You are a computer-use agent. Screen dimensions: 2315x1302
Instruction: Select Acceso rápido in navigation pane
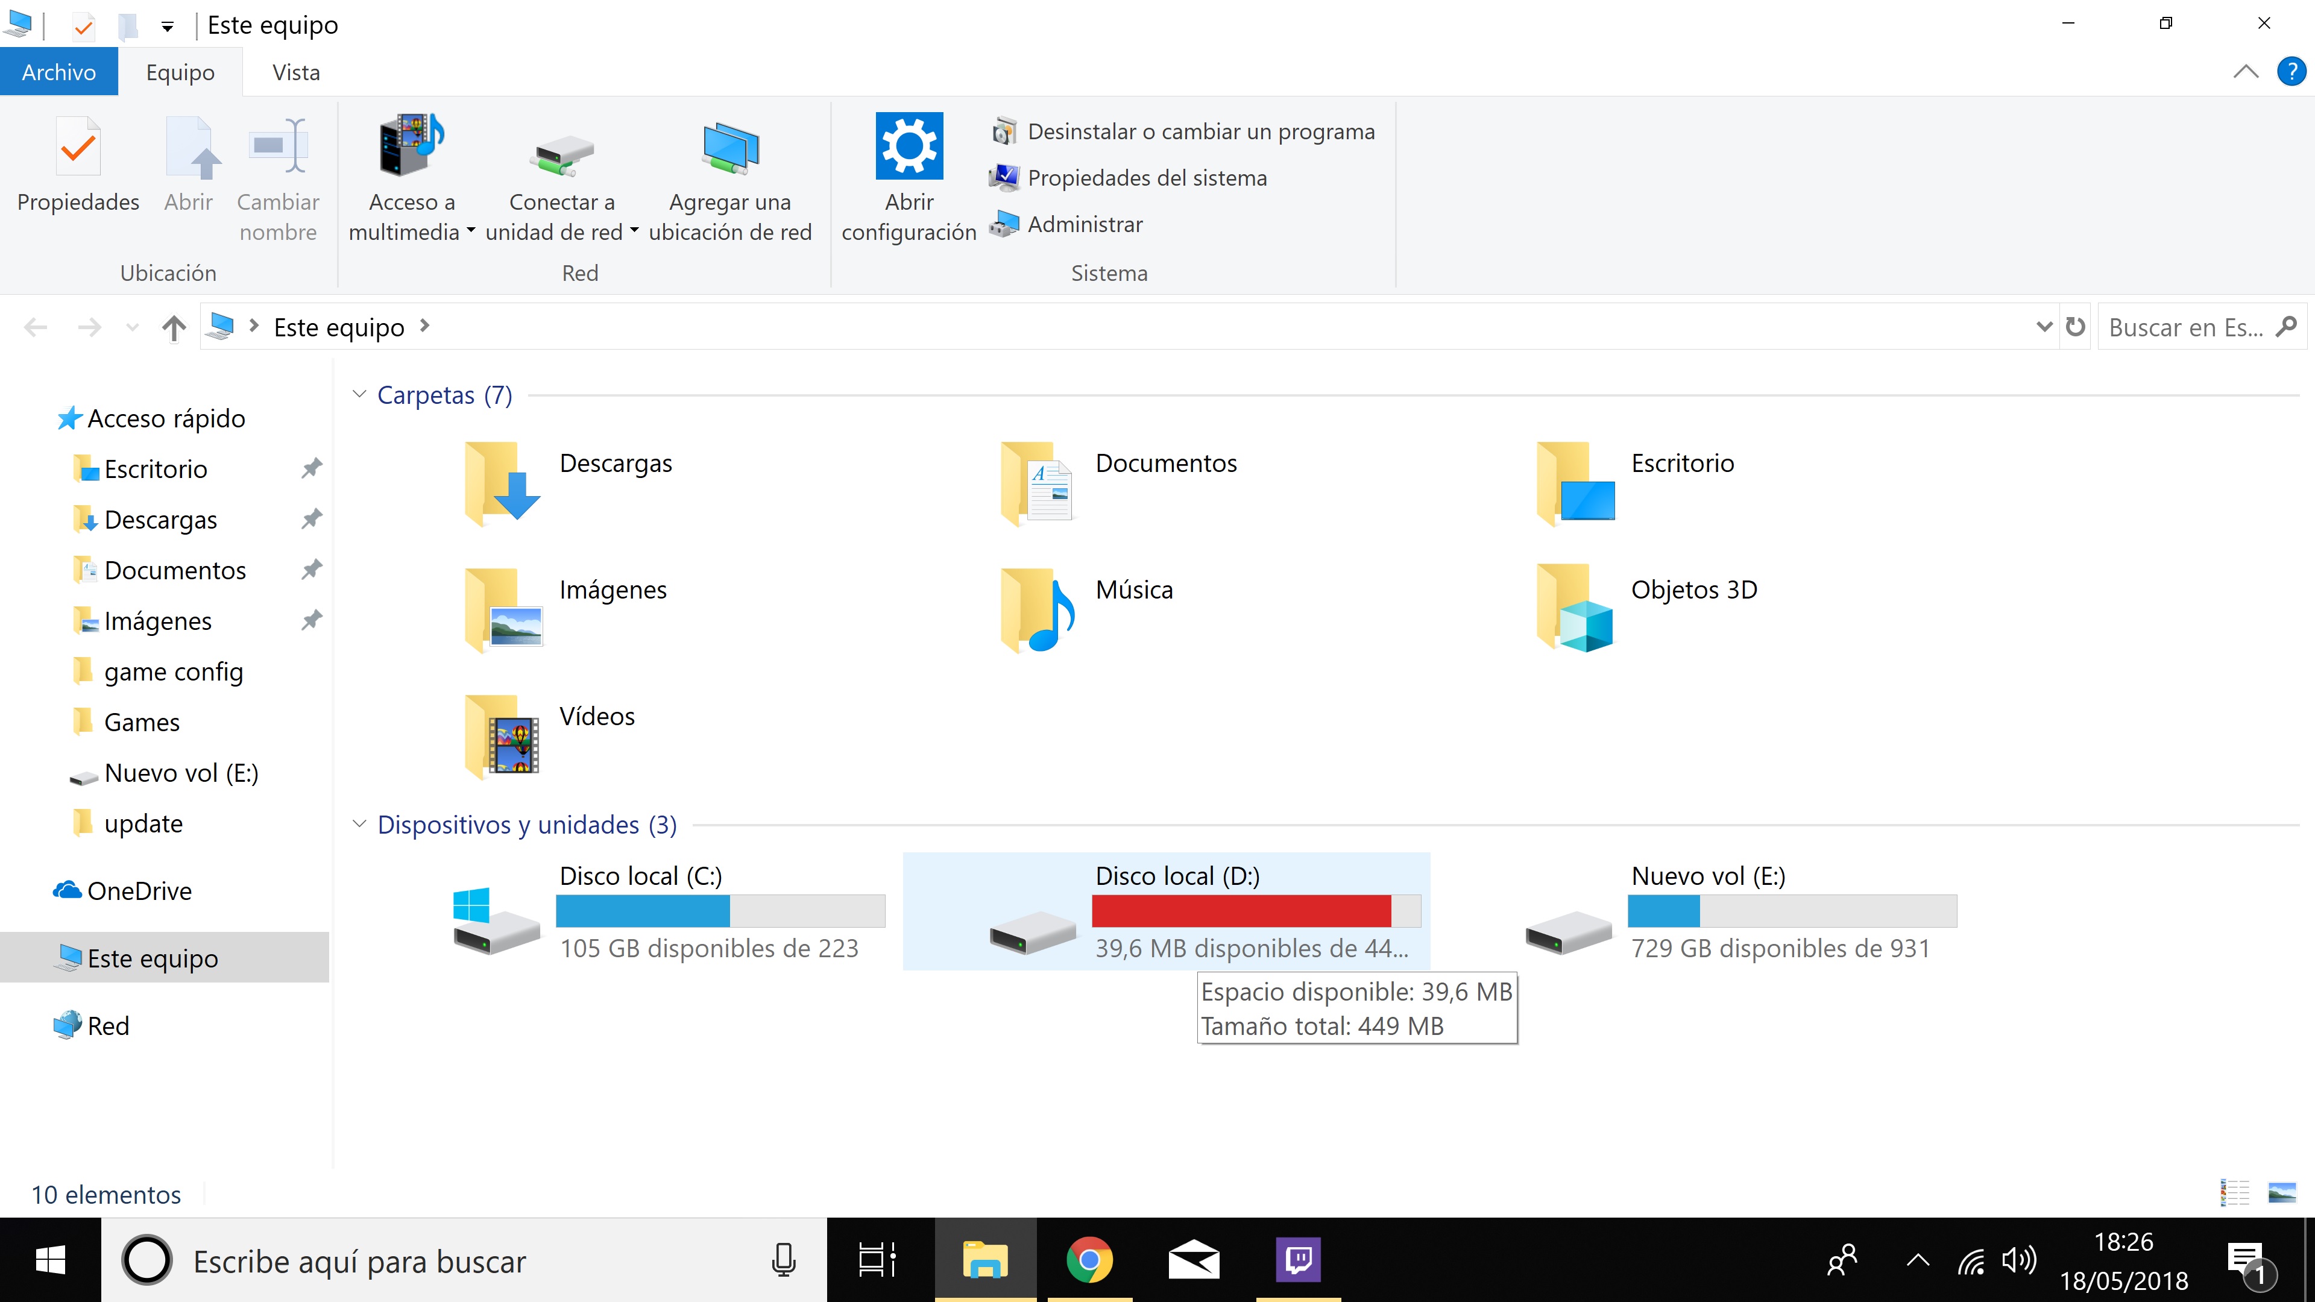(x=165, y=419)
